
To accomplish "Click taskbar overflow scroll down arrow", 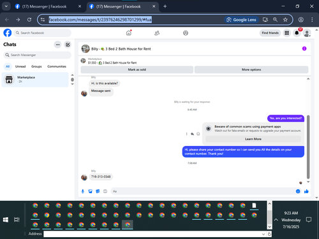I will 269,227.
